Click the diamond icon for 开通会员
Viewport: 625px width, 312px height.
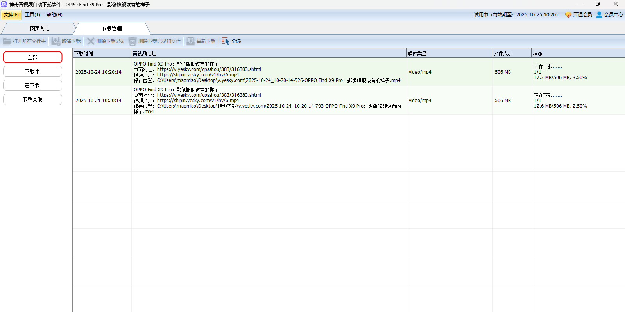pos(568,15)
